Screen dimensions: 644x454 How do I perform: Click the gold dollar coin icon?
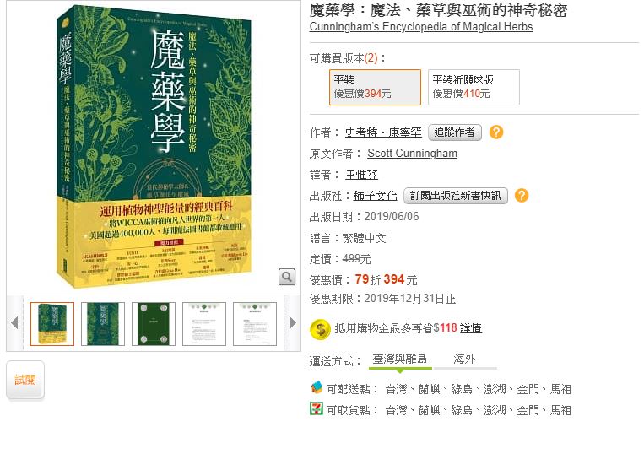321,329
